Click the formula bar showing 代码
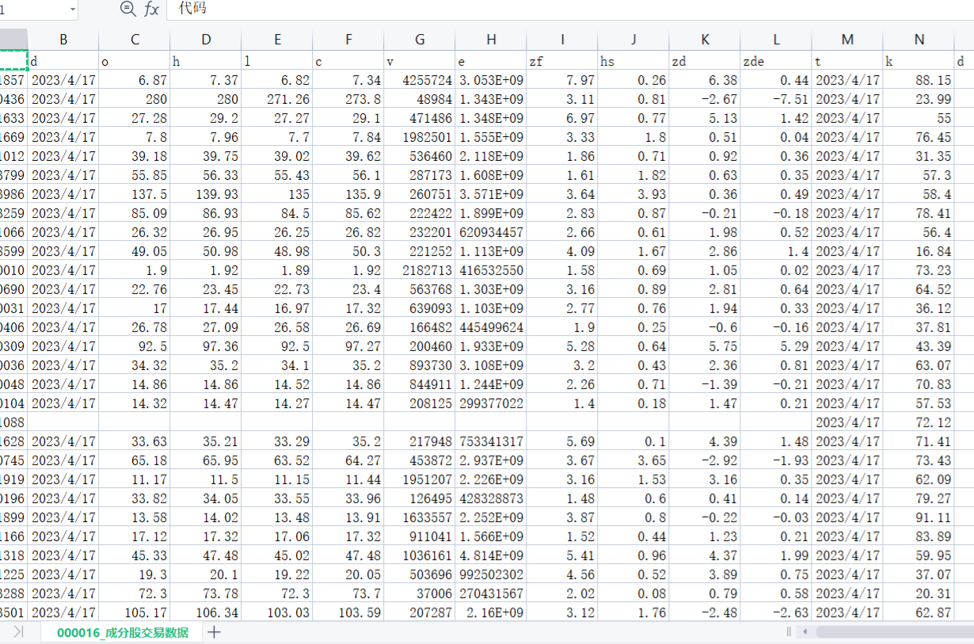This screenshot has height=644, width=974. (x=554, y=9)
